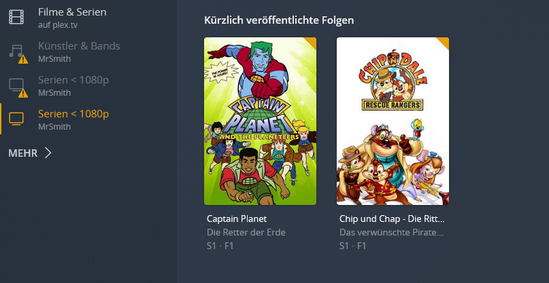Open the Captain Planet poster thumbnail
This screenshot has height=283, width=549.
coord(260,121)
